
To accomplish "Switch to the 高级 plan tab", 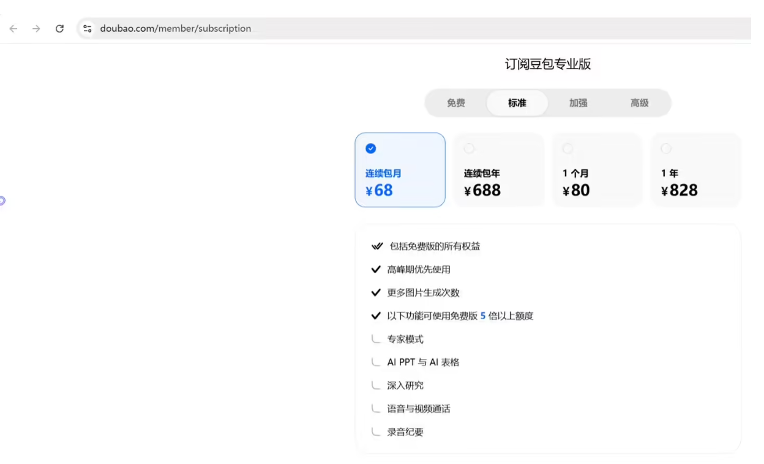I will 640,103.
